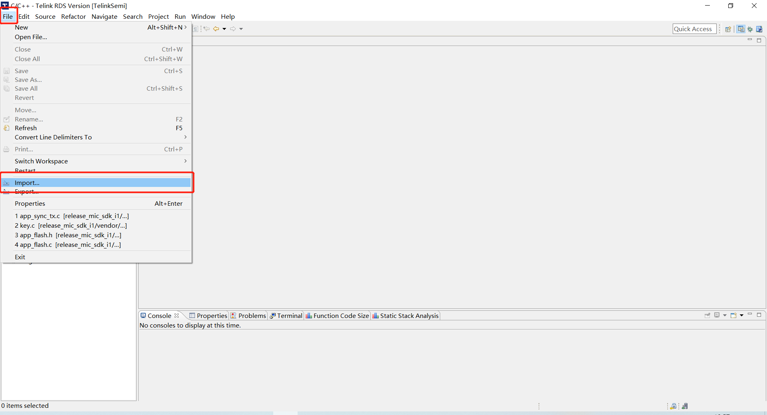Click the Quick Access field

pyautogui.click(x=694, y=28)
